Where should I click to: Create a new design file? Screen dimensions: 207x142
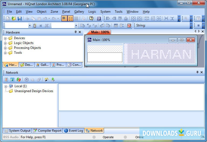pos(8,19)
